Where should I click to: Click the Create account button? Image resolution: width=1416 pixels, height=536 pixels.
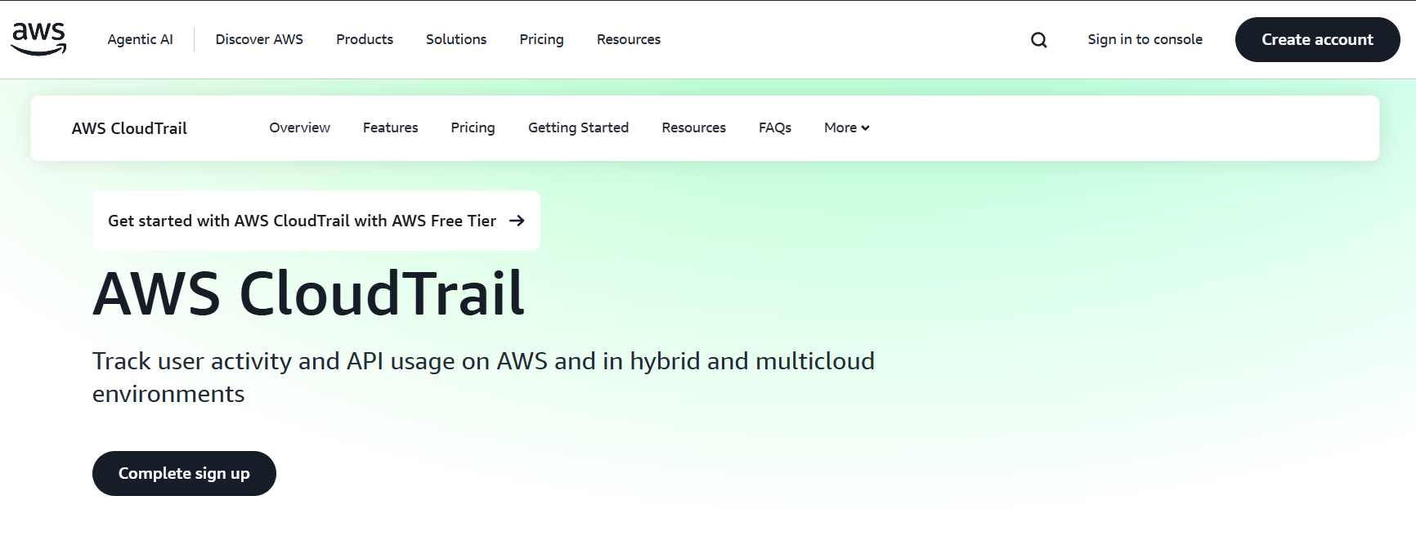1317,39
